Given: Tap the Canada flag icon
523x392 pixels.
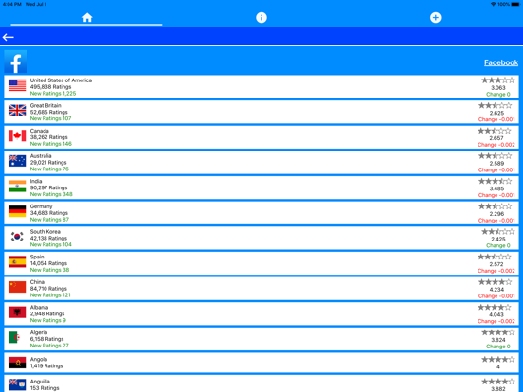Looking at the screenshot, I should (17, 135).
